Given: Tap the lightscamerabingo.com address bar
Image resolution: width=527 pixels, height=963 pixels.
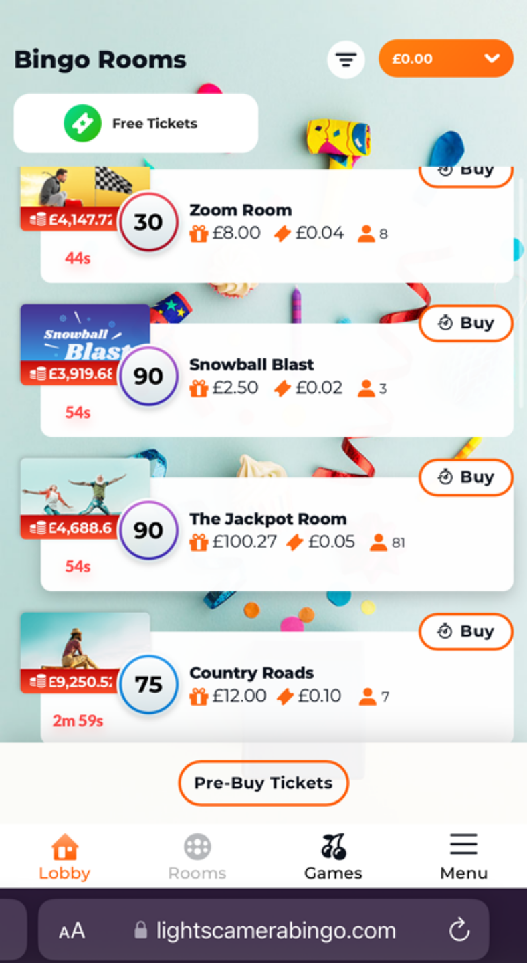Looking at the screenshot, I should point(276,930).
